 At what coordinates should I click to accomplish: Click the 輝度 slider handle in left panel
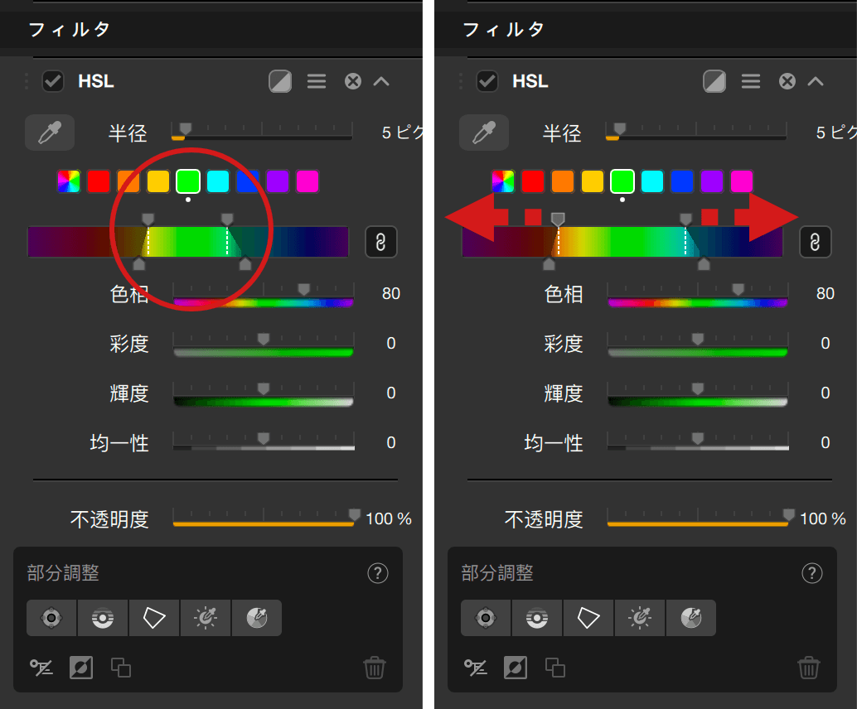click(x=264, y=389)
